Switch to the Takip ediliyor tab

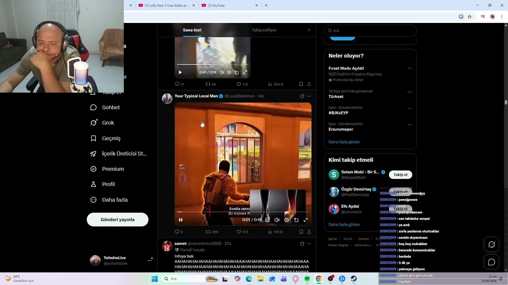pyautogui.click(x=264, y=30)
